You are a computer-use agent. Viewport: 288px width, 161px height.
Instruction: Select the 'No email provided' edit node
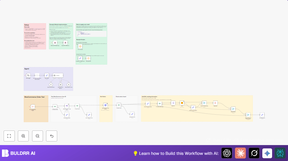[67, 115]
